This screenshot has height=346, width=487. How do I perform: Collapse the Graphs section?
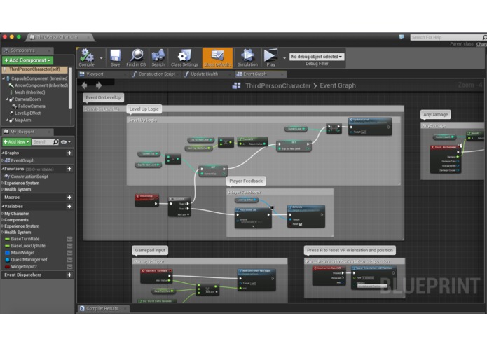[3, 153]
